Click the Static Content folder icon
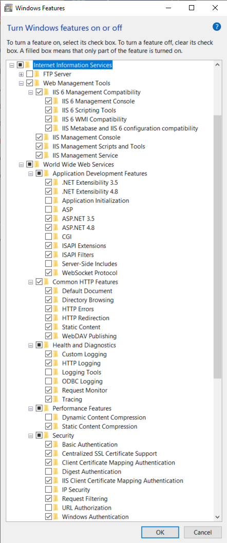 (55, 327)
